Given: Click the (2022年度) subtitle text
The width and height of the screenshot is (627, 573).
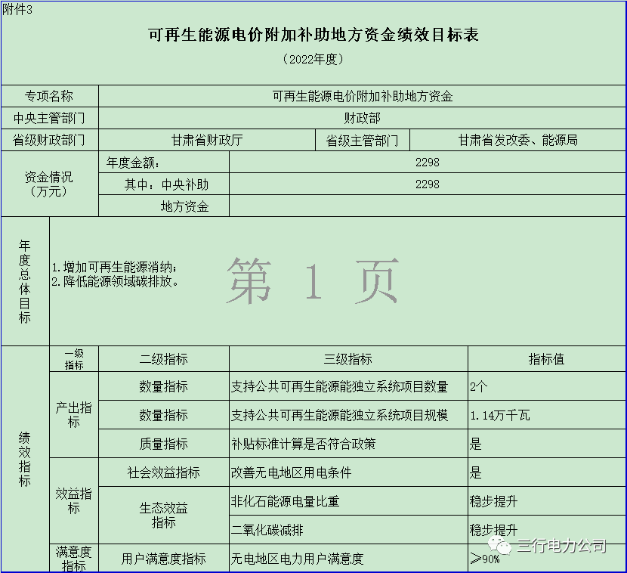Looking at the screenshot, I should point(313,59).
